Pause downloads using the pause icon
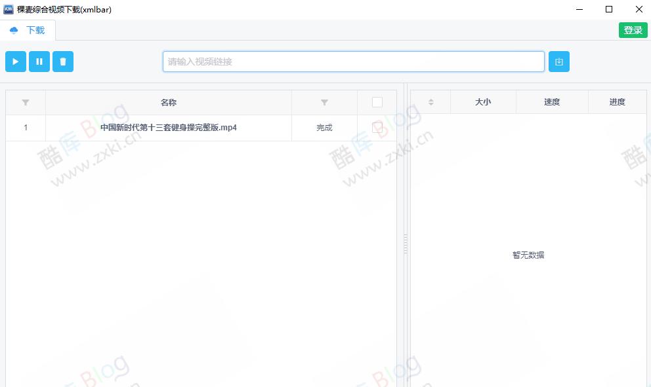The image size is (651, 387). [39, 61]
